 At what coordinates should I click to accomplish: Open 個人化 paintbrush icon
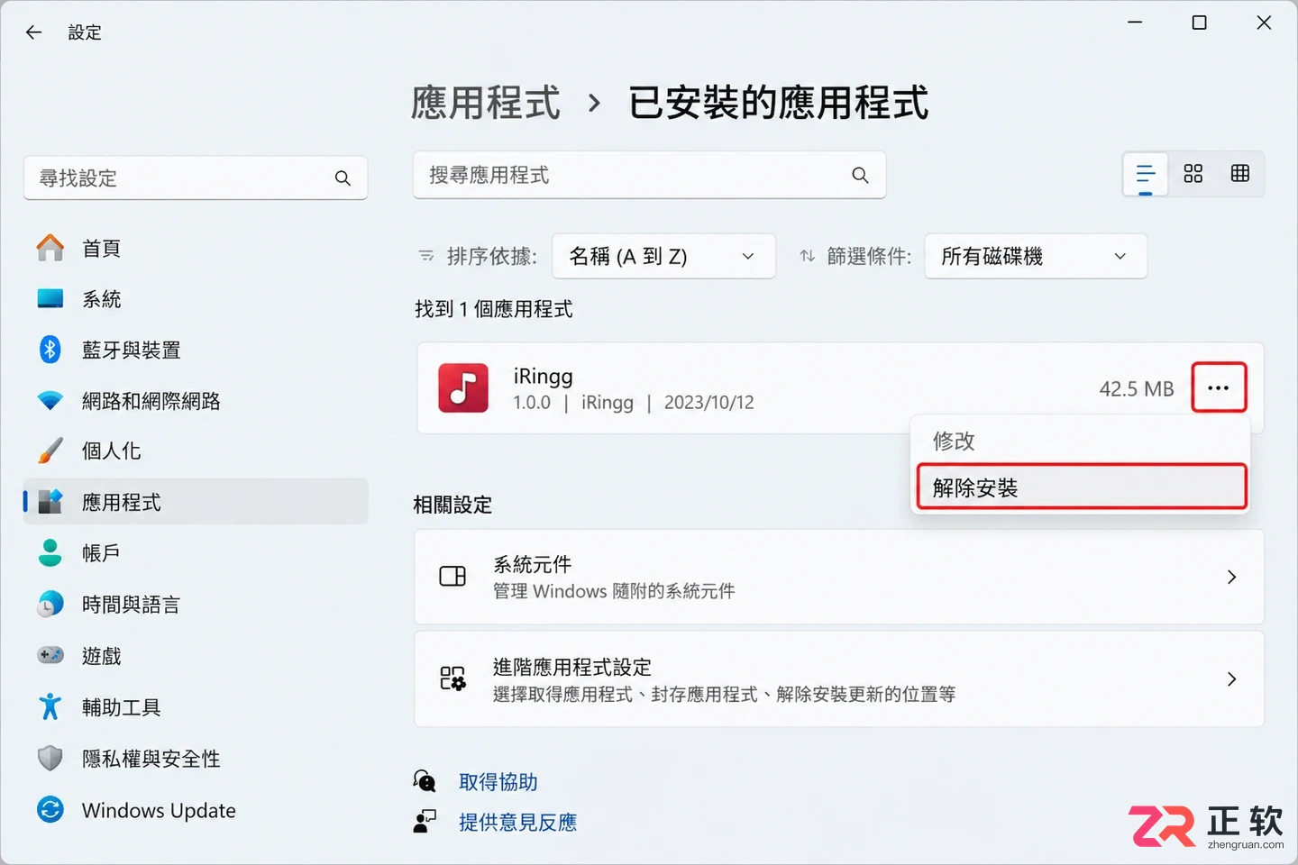pyautogui.click(x=50, y=451)
